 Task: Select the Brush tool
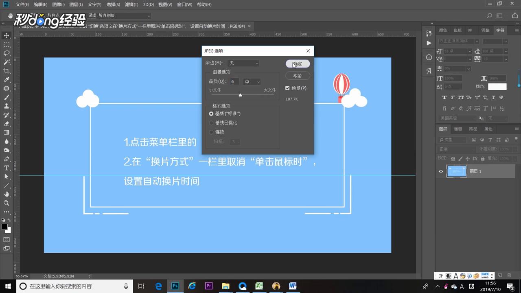7,98
